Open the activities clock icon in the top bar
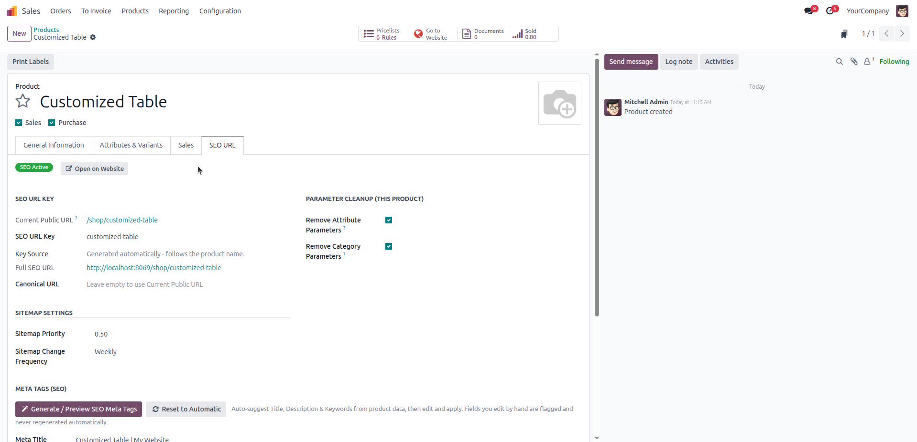Viewport: 917px width, 442px height. [x=830, y=11]
